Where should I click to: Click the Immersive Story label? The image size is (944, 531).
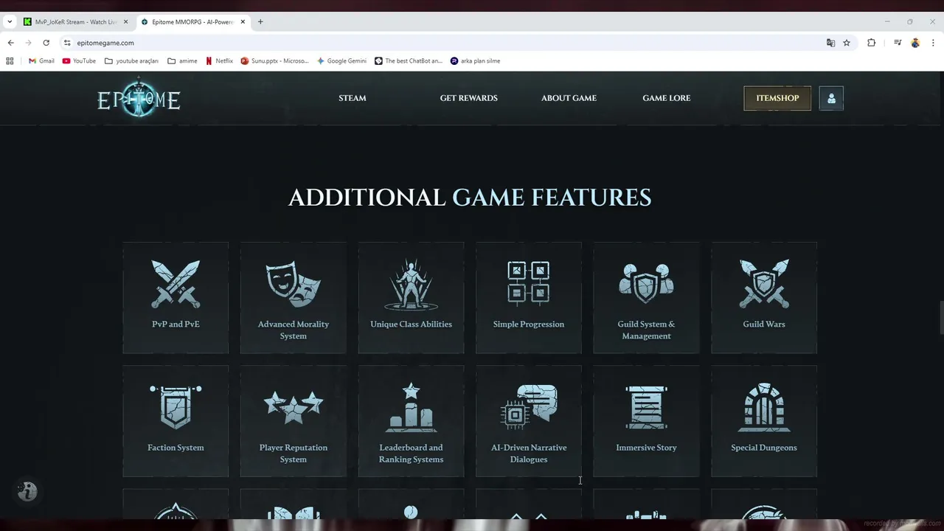(646, 448)
